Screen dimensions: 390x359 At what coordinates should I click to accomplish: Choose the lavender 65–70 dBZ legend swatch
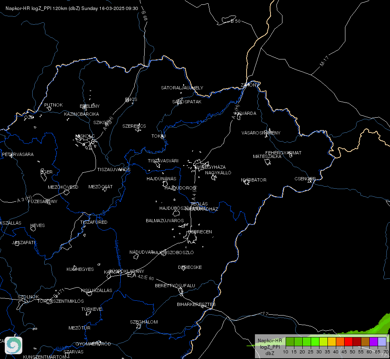click(x=382, y=342)
